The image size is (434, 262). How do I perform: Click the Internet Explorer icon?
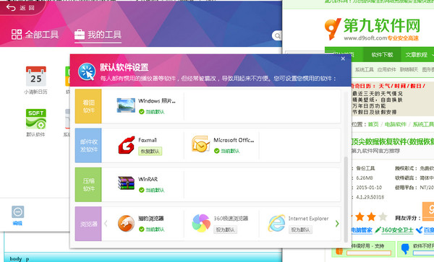pyautogui.click(x=276, y=223)
